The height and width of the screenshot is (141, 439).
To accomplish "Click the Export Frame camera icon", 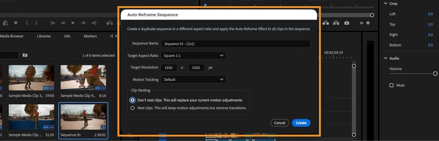I will pyautogui.click(x=347, y=23).
